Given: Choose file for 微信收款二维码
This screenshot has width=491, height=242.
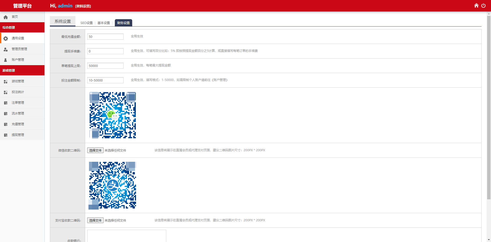Looking at the screenshot, I should pyautogui.click(x=95, y=150).
